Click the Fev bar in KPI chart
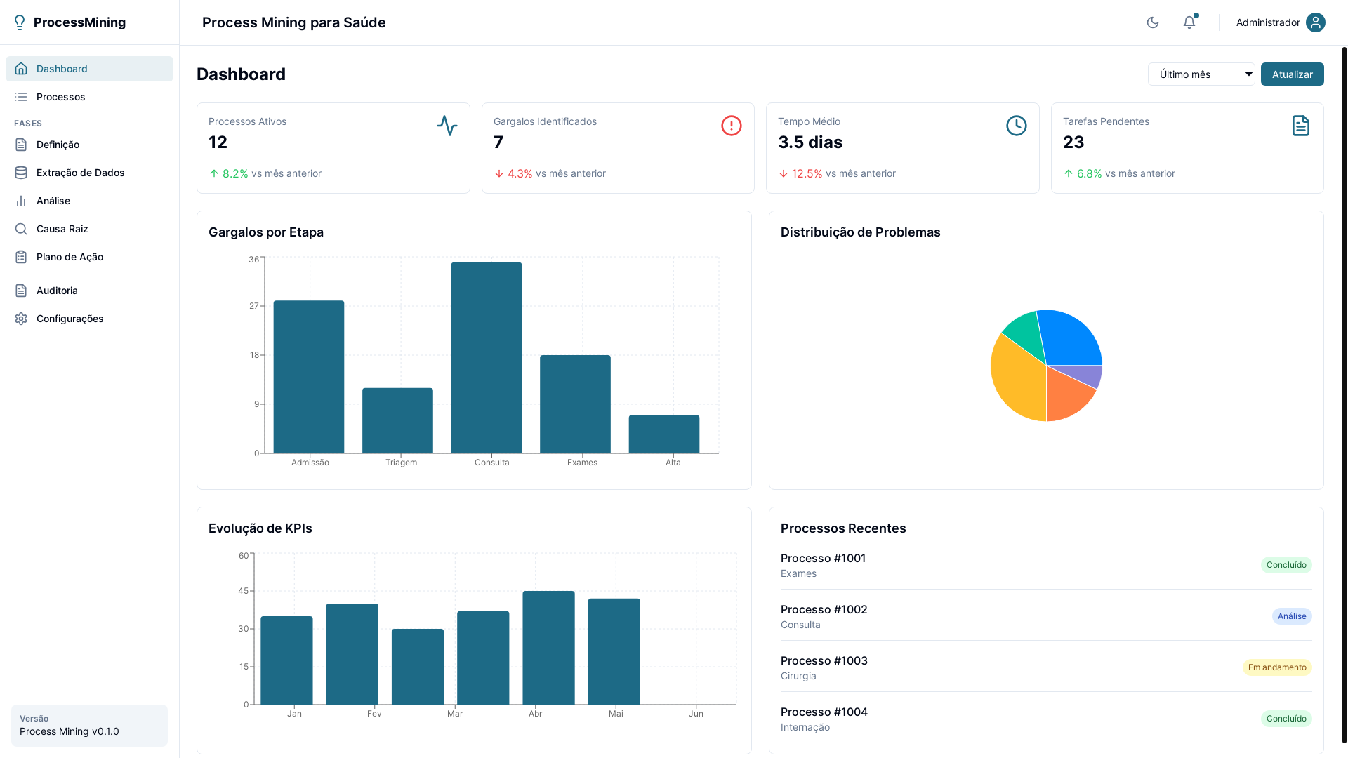The width and height of the screenshot is (1348, 758). [352, 654]
